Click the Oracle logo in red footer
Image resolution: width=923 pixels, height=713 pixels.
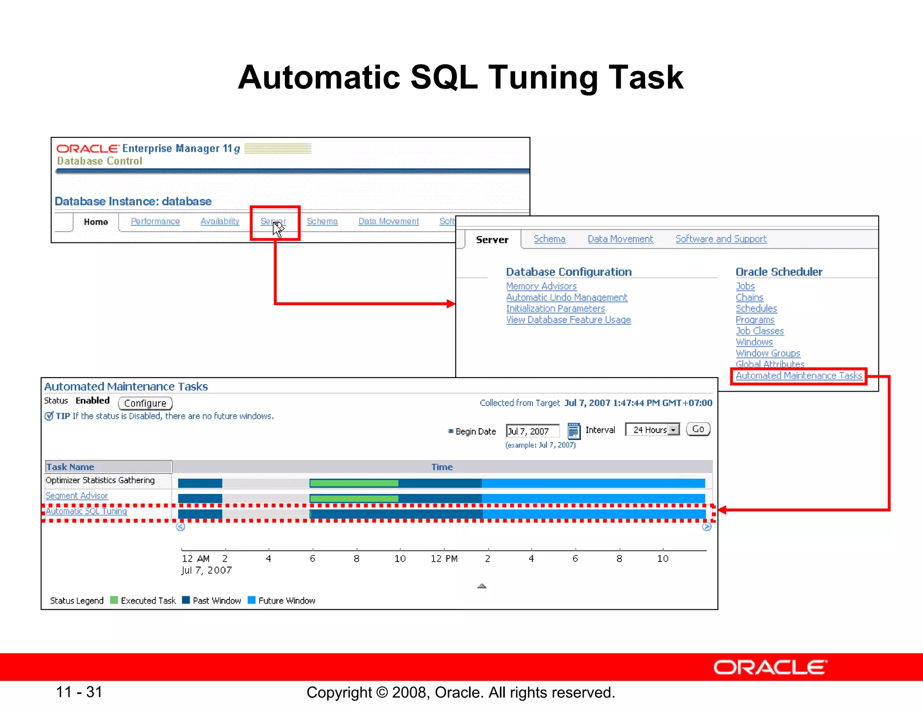pyautogui.click(x=770, y=667)
